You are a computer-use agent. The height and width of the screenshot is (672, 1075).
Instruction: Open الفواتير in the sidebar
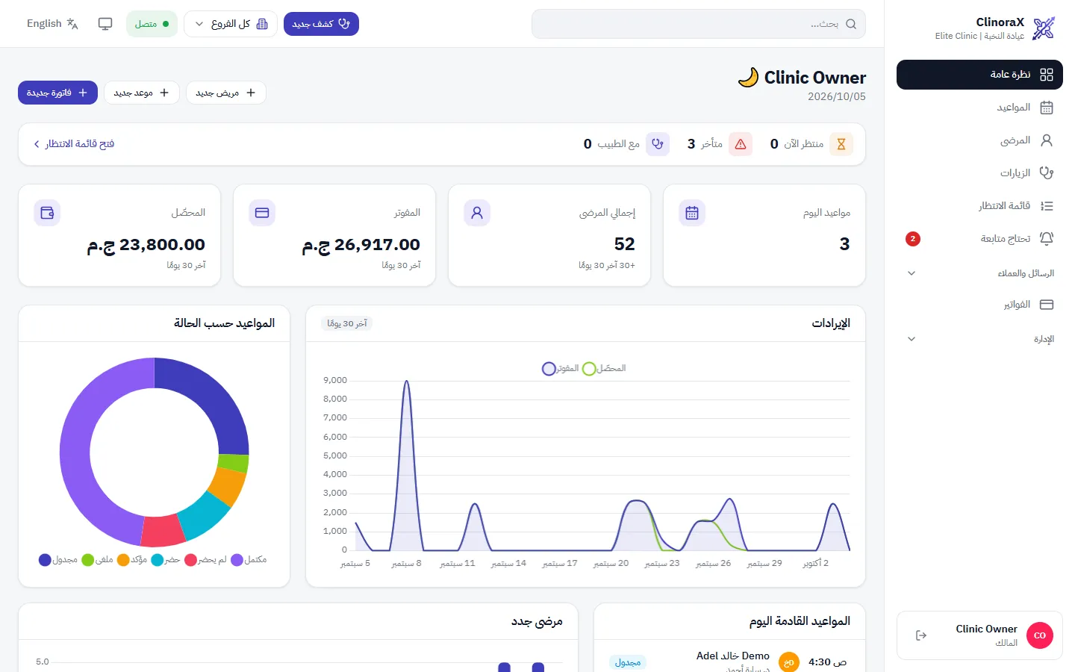click(979, 305)
